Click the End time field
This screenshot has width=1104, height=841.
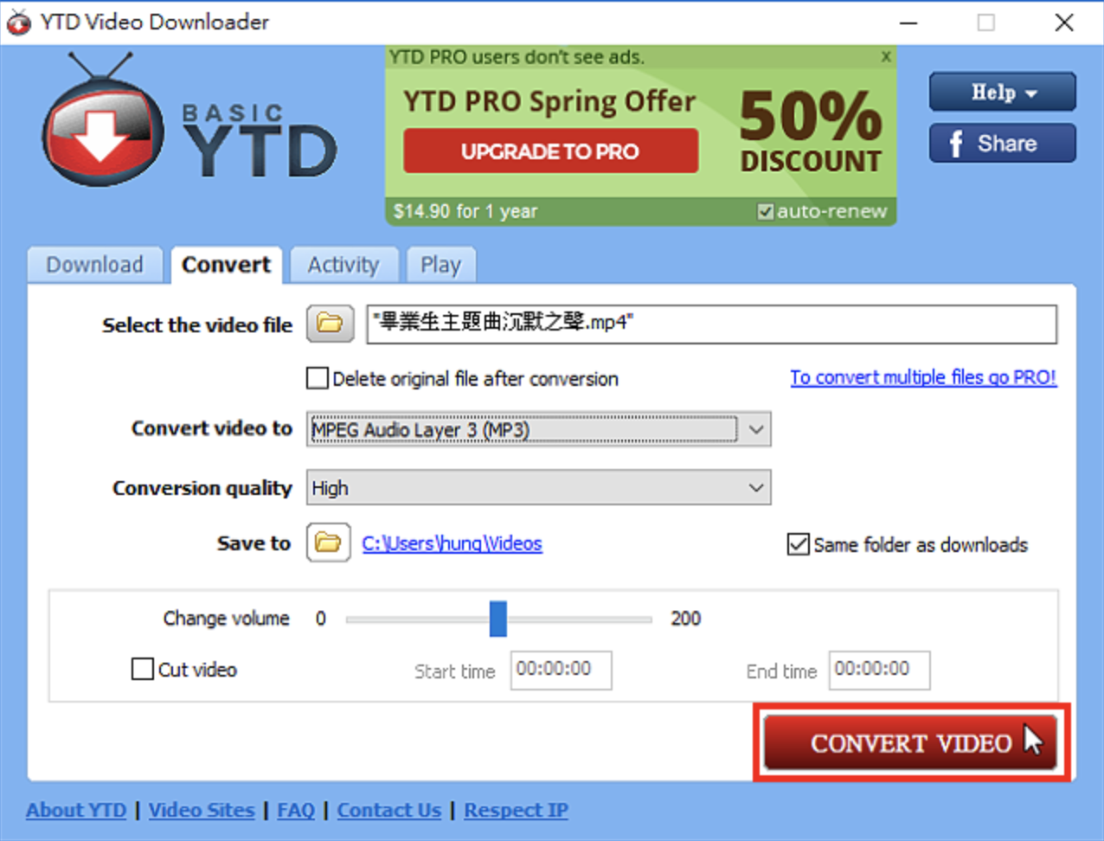coord(879,670)
